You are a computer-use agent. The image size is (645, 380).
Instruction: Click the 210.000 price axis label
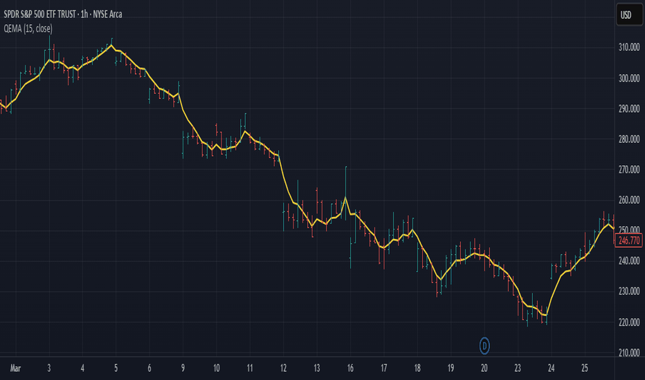pyautogui.click(x=629, y=352)
